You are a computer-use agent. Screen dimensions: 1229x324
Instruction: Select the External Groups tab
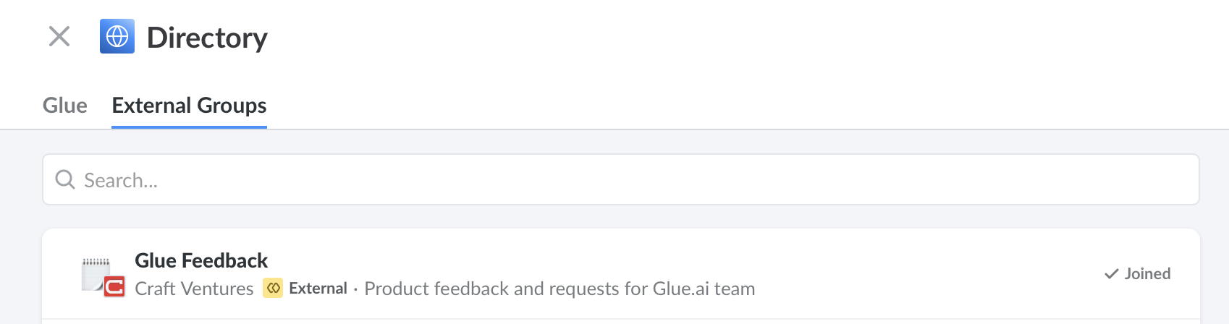(x=189, y=106)
